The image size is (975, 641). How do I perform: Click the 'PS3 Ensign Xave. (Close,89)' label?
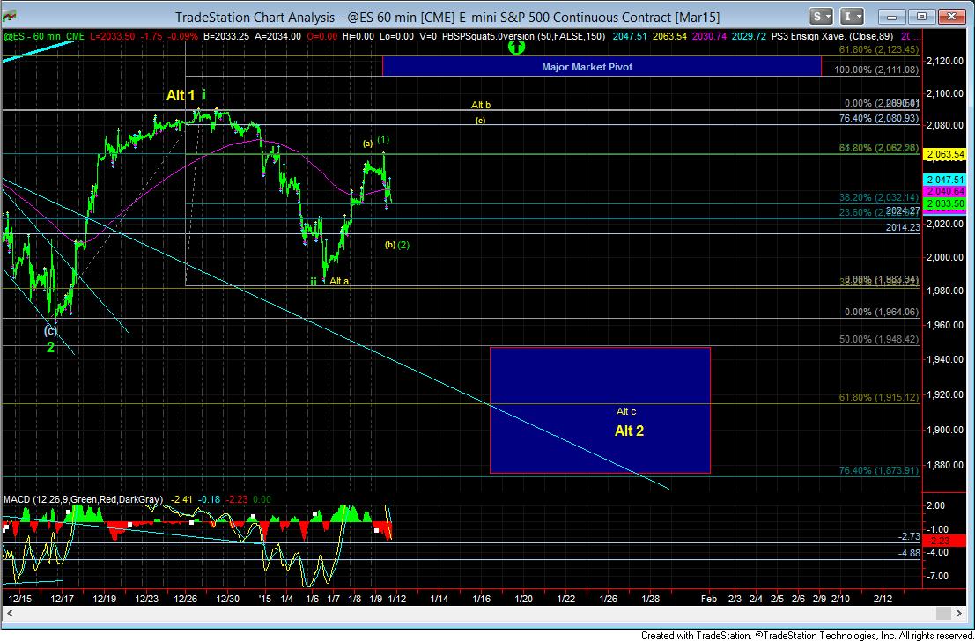click(x=831, y=37)
